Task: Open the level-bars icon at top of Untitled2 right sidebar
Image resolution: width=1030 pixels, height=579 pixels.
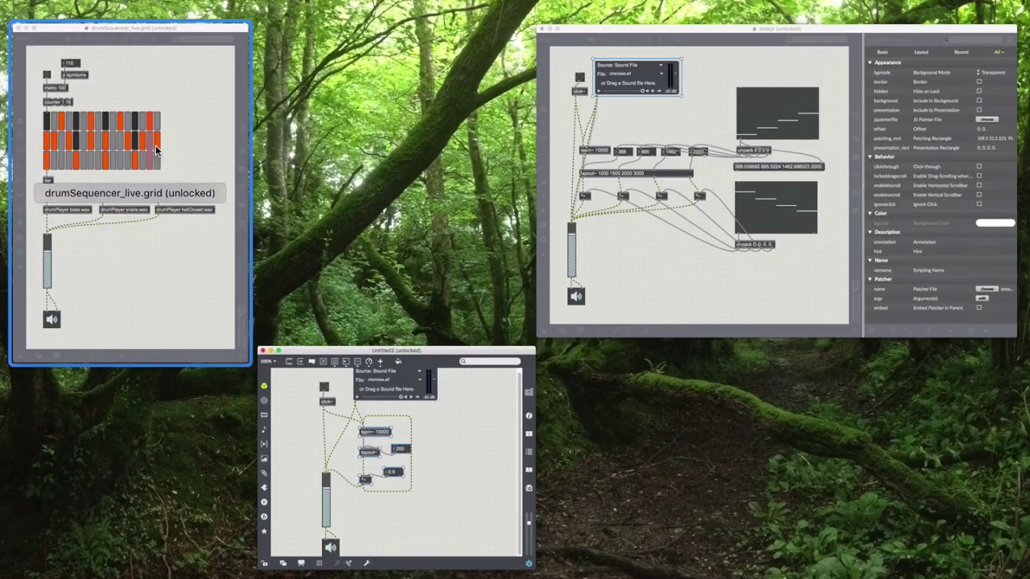Action: pyautogui.click(x=529, y=392)
